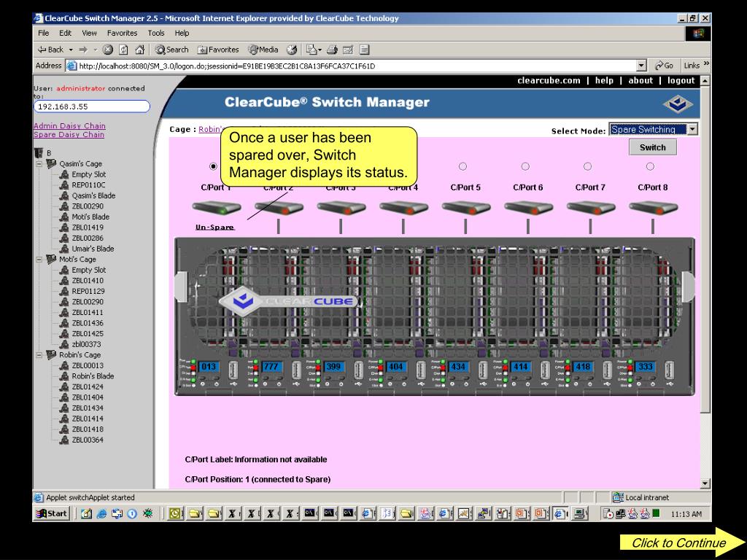Select C/Port 3 thin client icon

341,208
